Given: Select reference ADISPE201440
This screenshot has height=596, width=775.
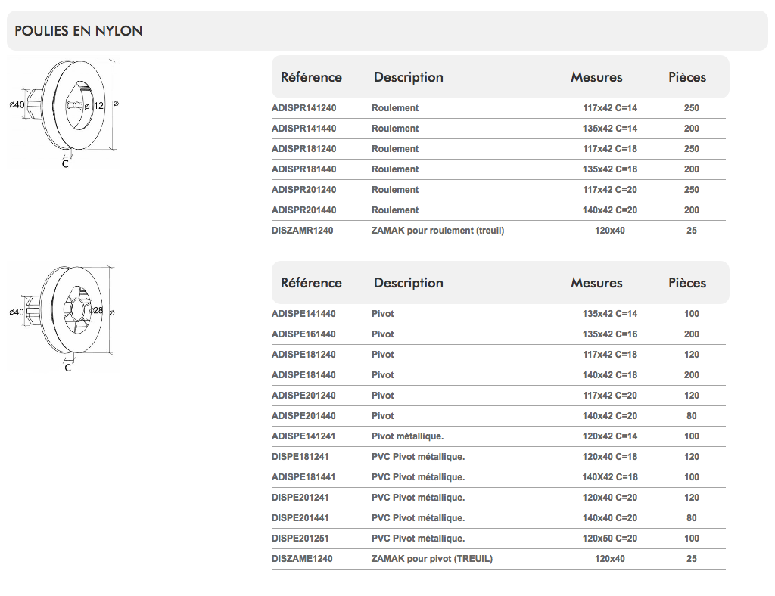Looking at the screenshot, I should [x=303, y=416].
